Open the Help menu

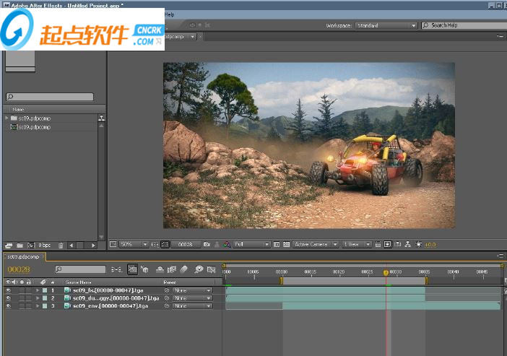point(169,14)
